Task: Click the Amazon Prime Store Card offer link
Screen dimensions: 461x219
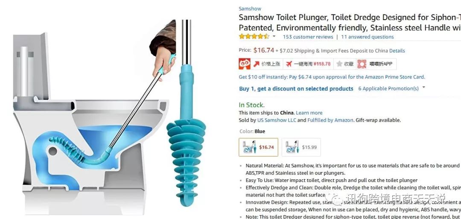Action: pos(332,77)
